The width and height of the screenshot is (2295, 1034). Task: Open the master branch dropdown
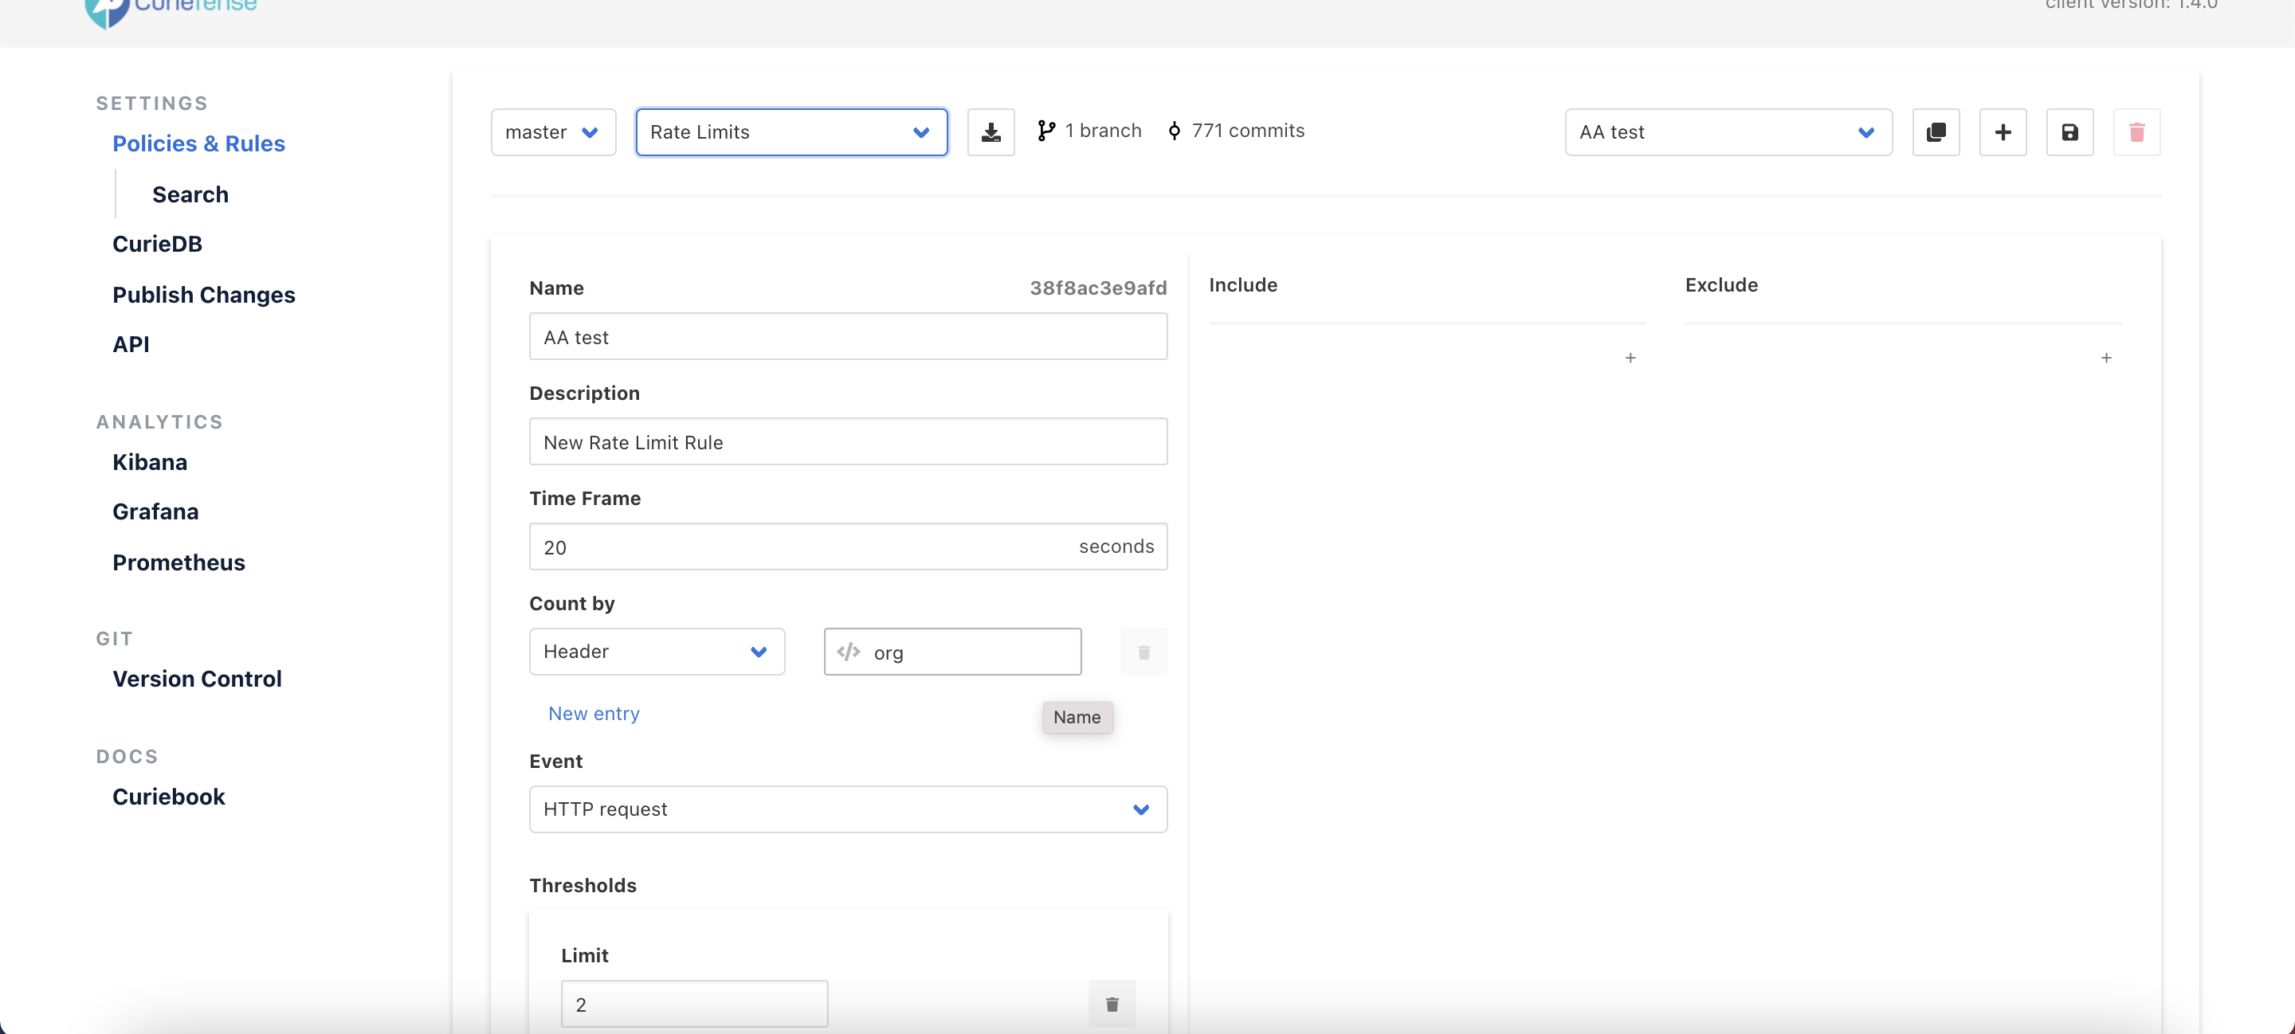coord(552,131)
